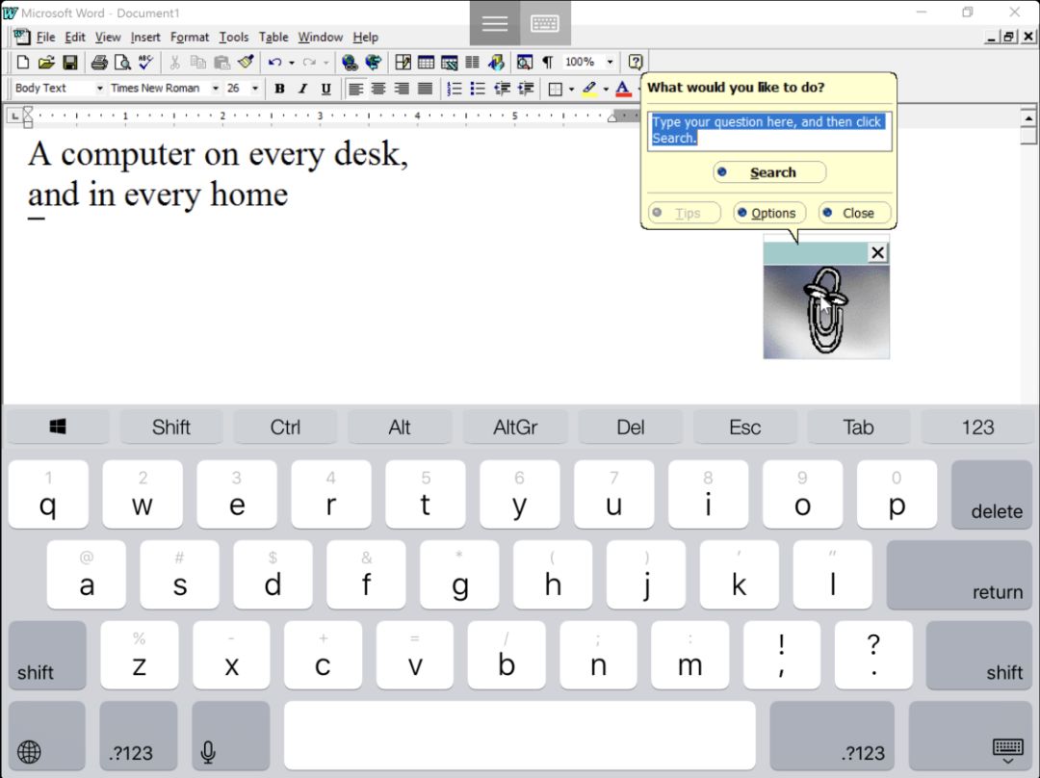The width and height of the screenshot is (1040, 778).
Task: Start a numbered list from the toolbar
Action: [455, 89]
